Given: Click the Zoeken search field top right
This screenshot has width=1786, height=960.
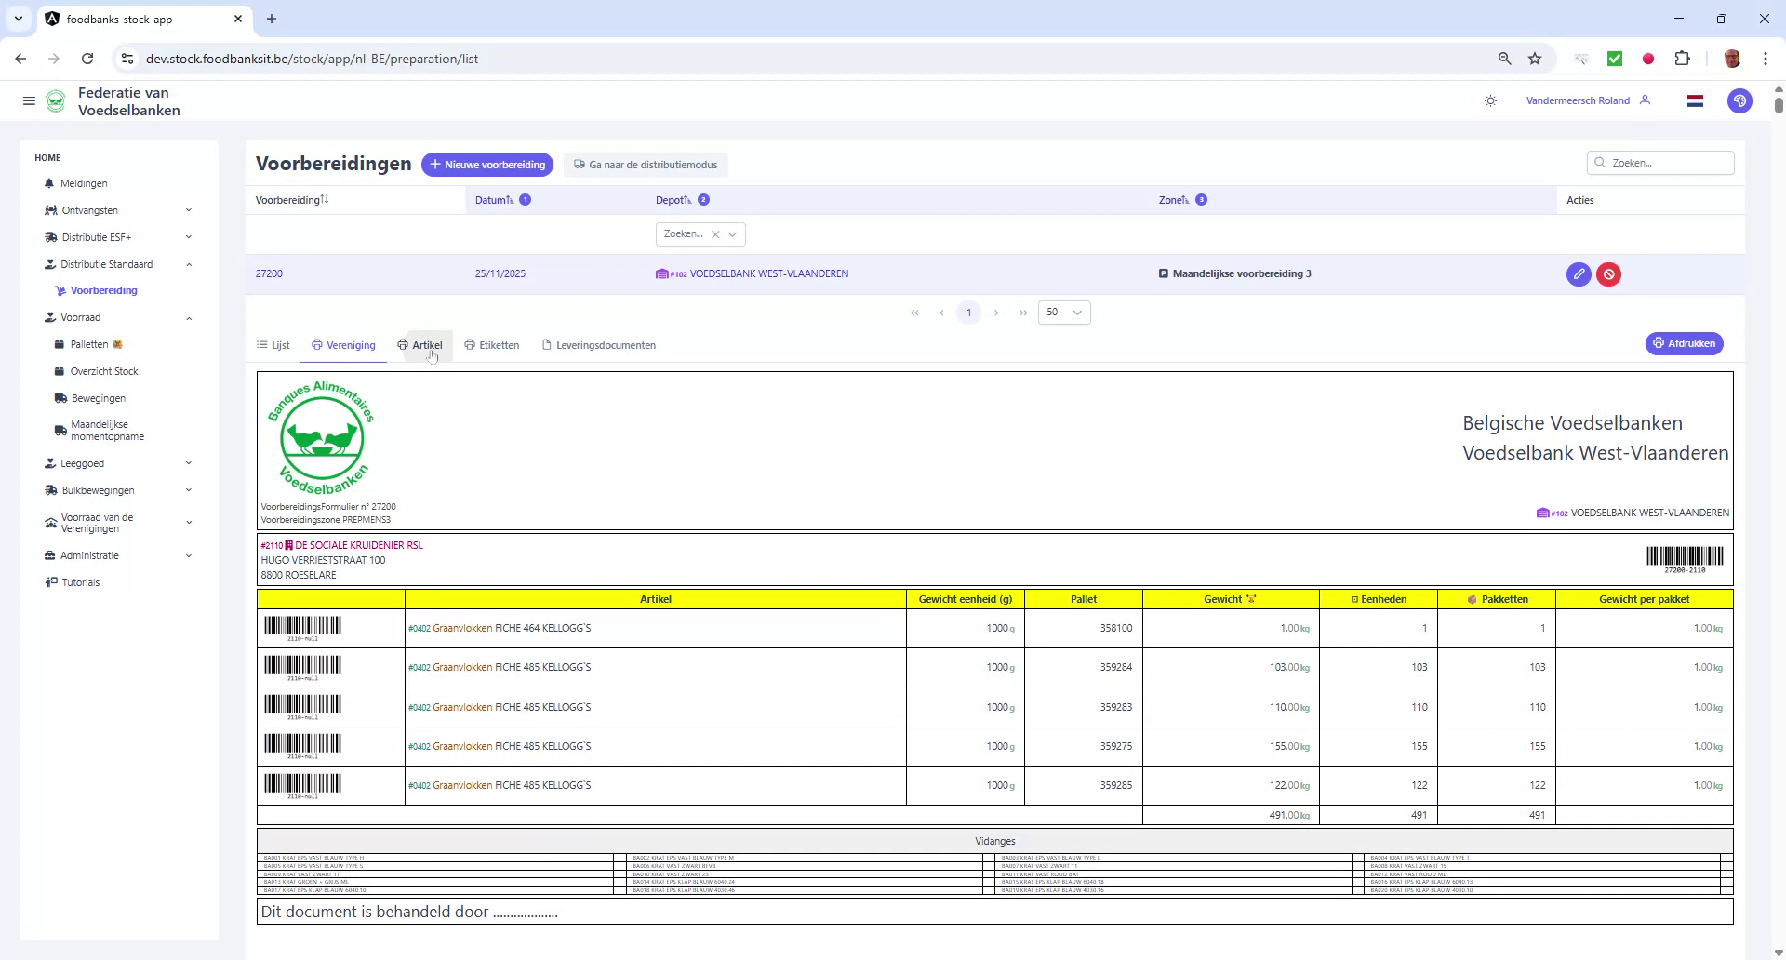Looking at the screenshot, I should pos(1661,162).
